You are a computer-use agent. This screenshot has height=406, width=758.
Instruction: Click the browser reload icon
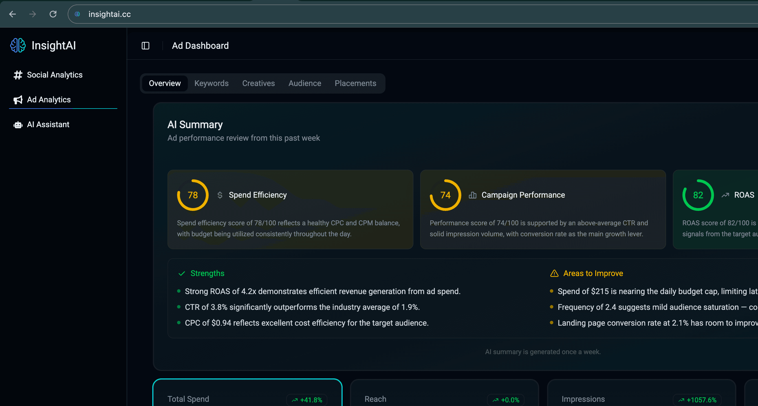(x=53, y=14)
